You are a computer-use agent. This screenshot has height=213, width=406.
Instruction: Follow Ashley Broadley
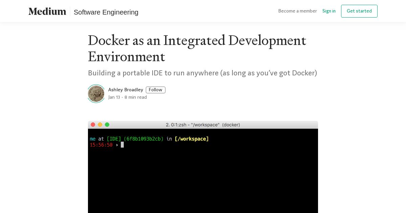(155, 90)
